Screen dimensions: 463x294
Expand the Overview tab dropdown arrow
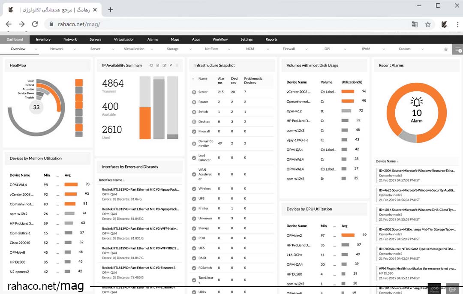pyautogui.click(x=36, y=49)
